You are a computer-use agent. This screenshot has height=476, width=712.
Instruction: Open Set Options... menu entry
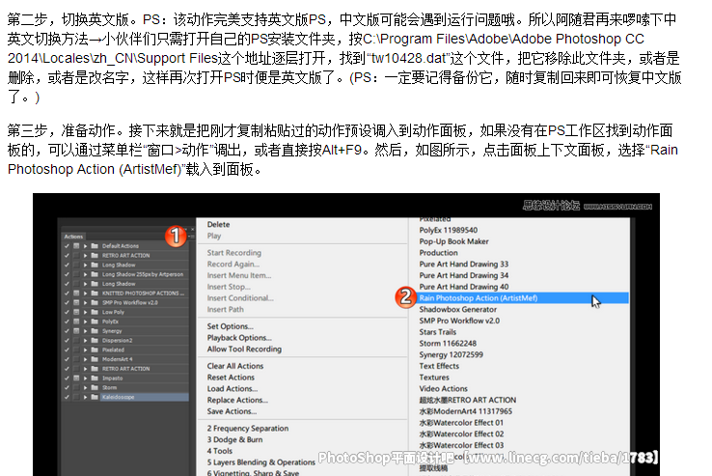pos(231,326)
